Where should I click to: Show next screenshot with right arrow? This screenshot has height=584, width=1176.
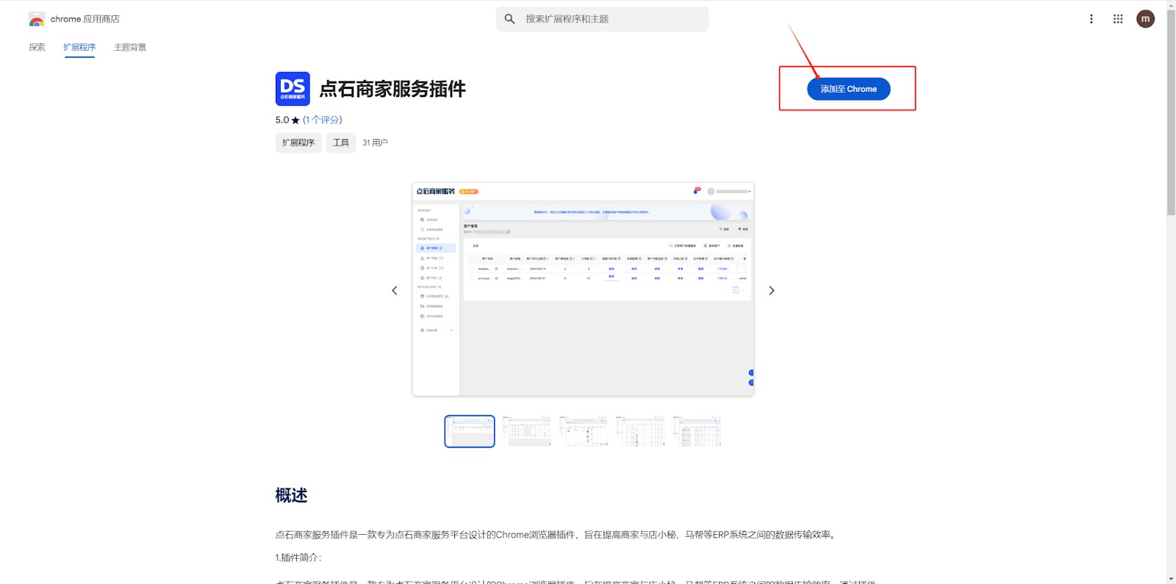click(x=771, y=290)
